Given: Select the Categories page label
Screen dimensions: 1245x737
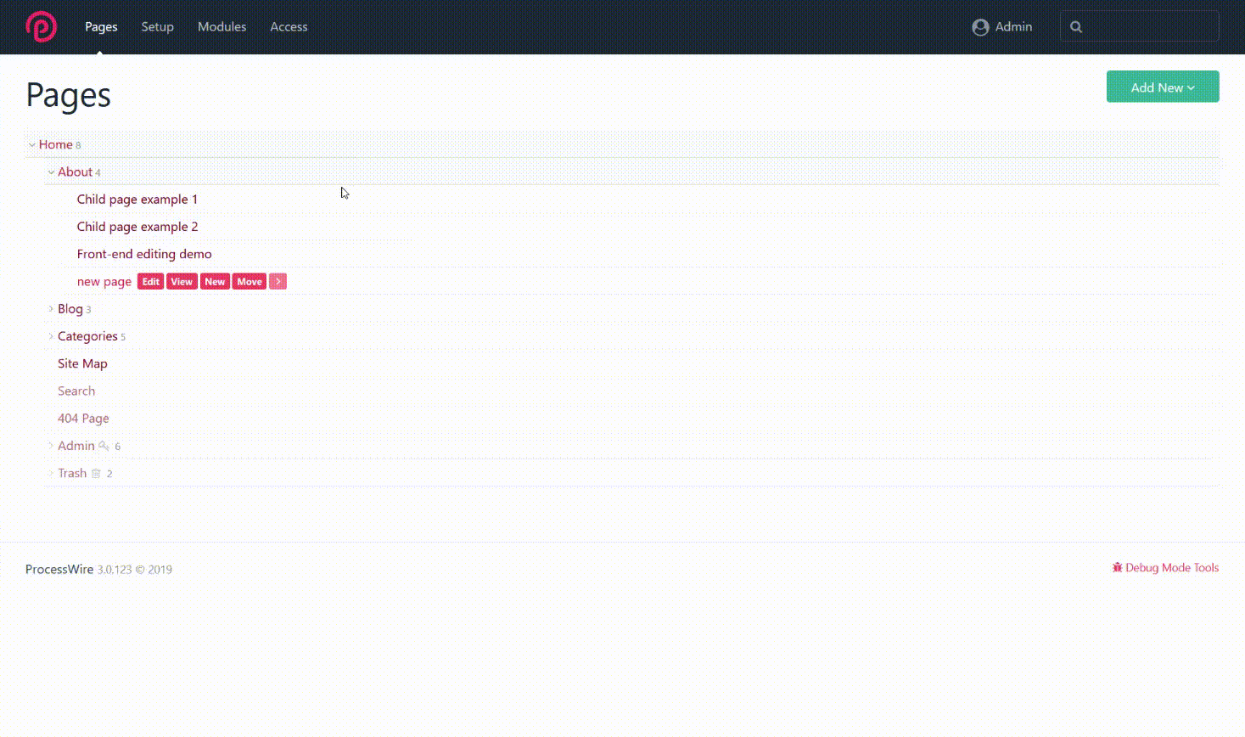Looking at the screenshot, I should tap(87, 336).
